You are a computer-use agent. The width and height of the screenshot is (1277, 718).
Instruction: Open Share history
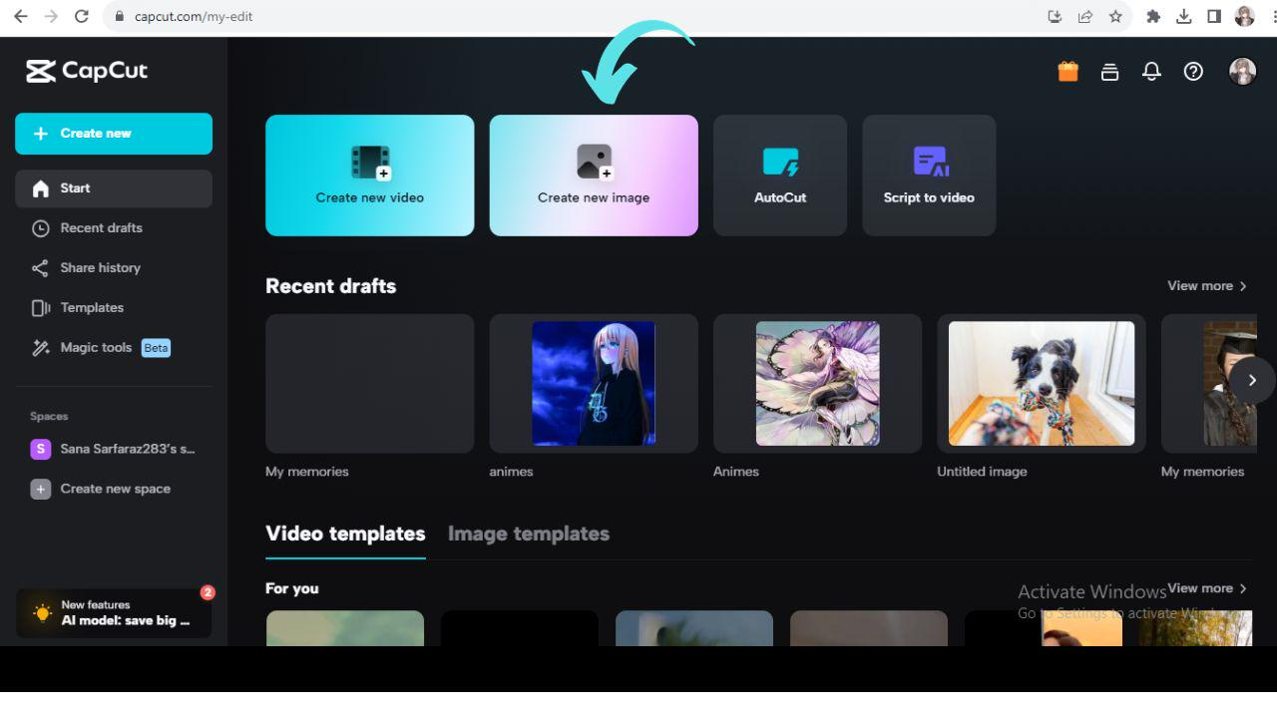[114, 268]
